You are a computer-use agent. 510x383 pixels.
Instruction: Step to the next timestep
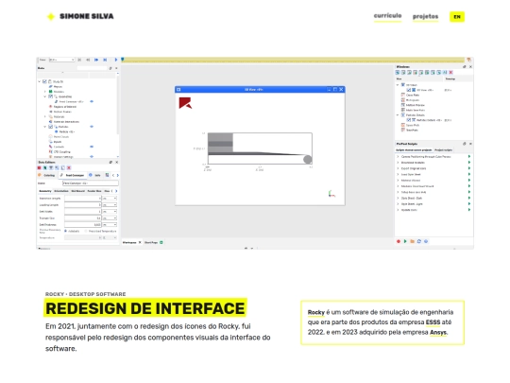coord(96,60)
